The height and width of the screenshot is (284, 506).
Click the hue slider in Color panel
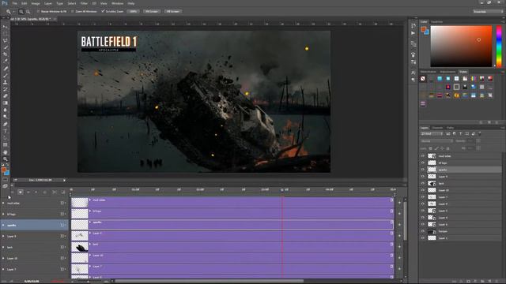(499, 47)
